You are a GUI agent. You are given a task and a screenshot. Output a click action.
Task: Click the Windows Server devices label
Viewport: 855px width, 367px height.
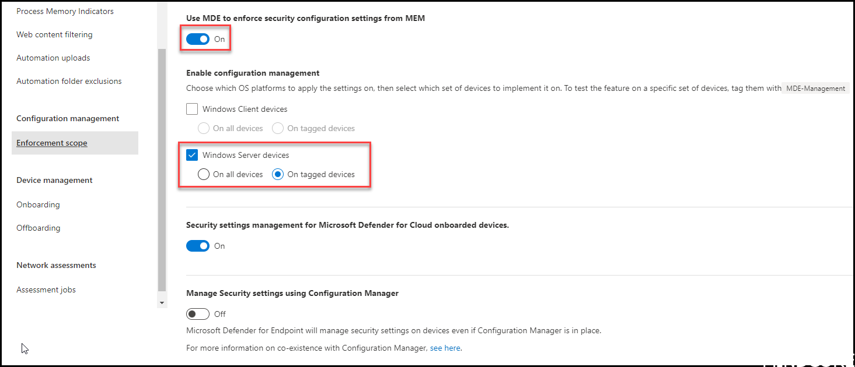[246, 155]
